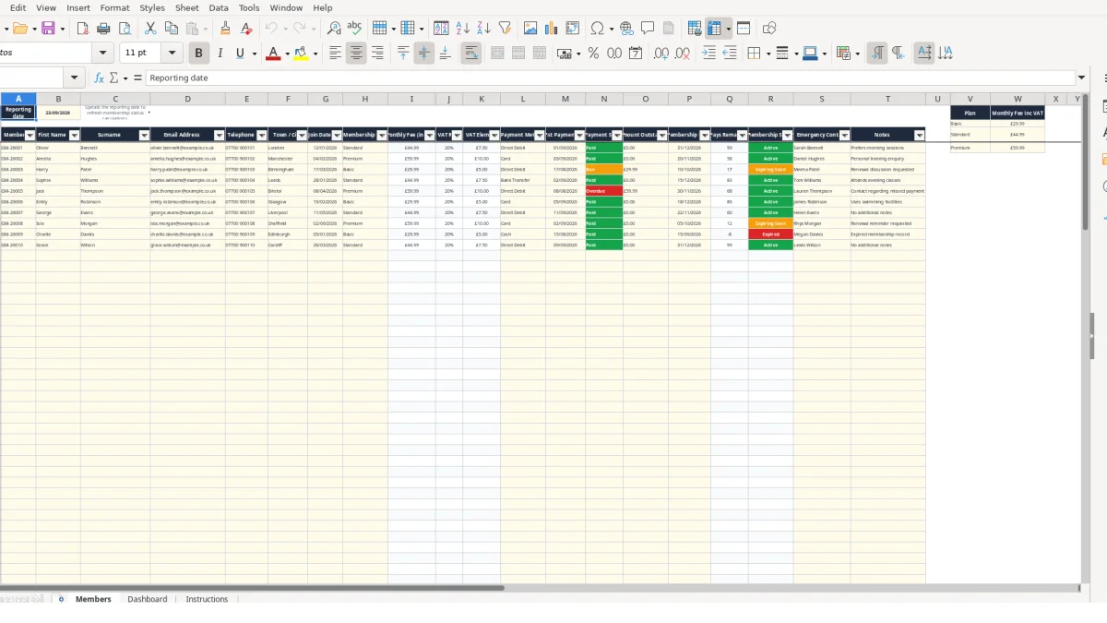The height and width of the screenshot is (623, 1107).
Task: Click the formula equals button
Action: click(137, 78)
